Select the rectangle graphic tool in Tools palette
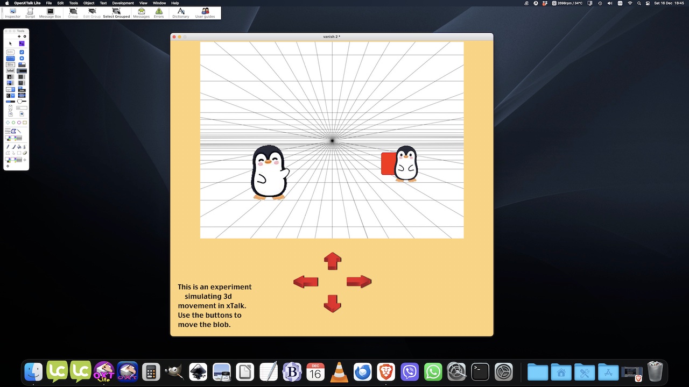 [25, 122]
